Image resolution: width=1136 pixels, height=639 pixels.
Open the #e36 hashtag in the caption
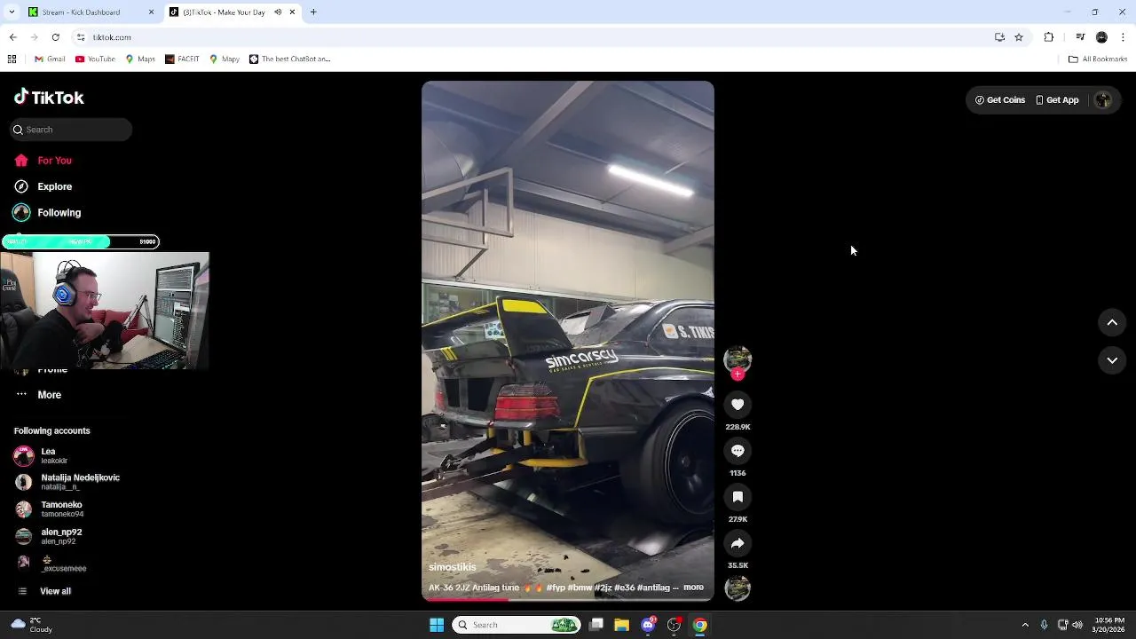(x=624, y=588)
